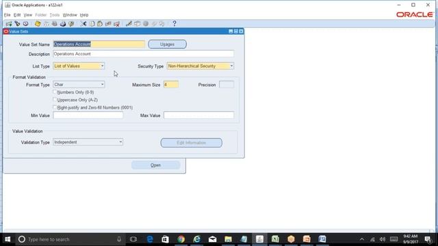Open Google Chrome from the taskbar

pyautogui.click(x=181, y=239)
